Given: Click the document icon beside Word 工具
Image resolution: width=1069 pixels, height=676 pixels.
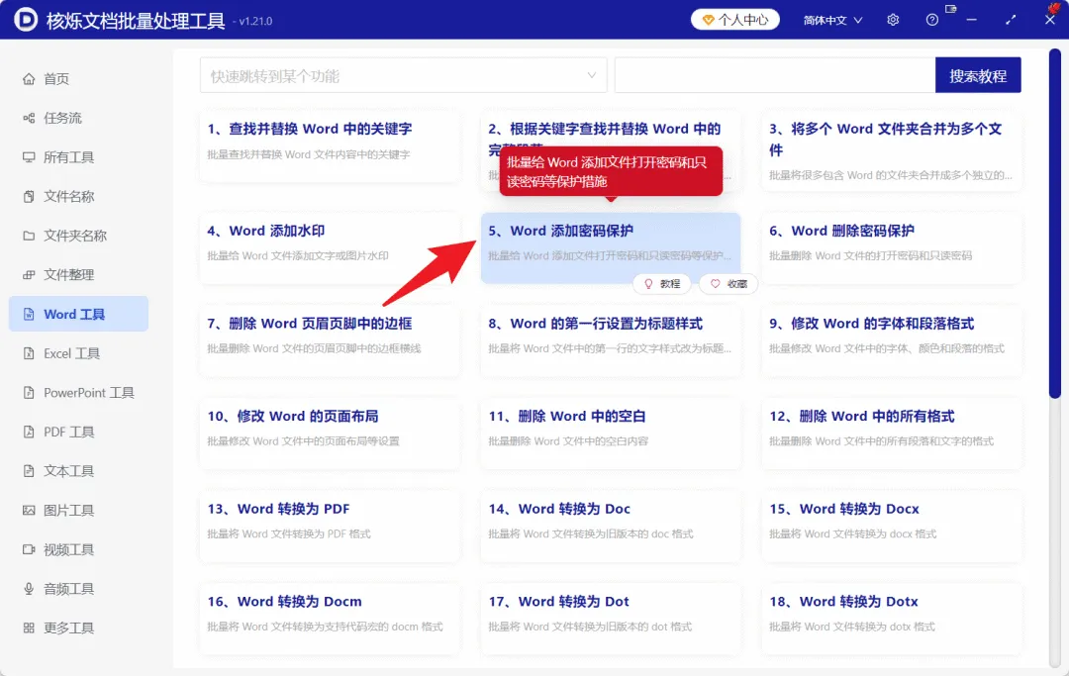Looking at the screenshot, I should (x=29, y=314).
